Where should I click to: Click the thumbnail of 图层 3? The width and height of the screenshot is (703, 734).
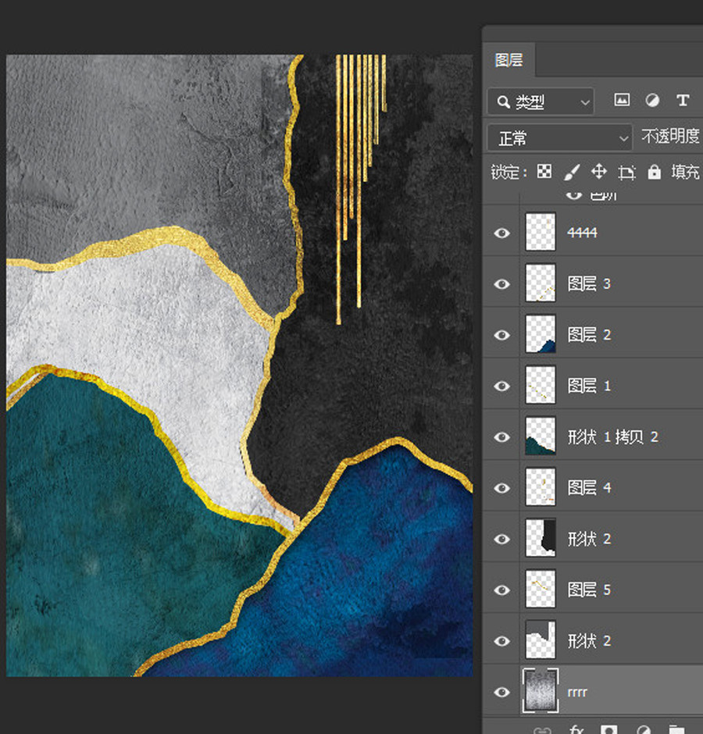(x=541, y=283)
